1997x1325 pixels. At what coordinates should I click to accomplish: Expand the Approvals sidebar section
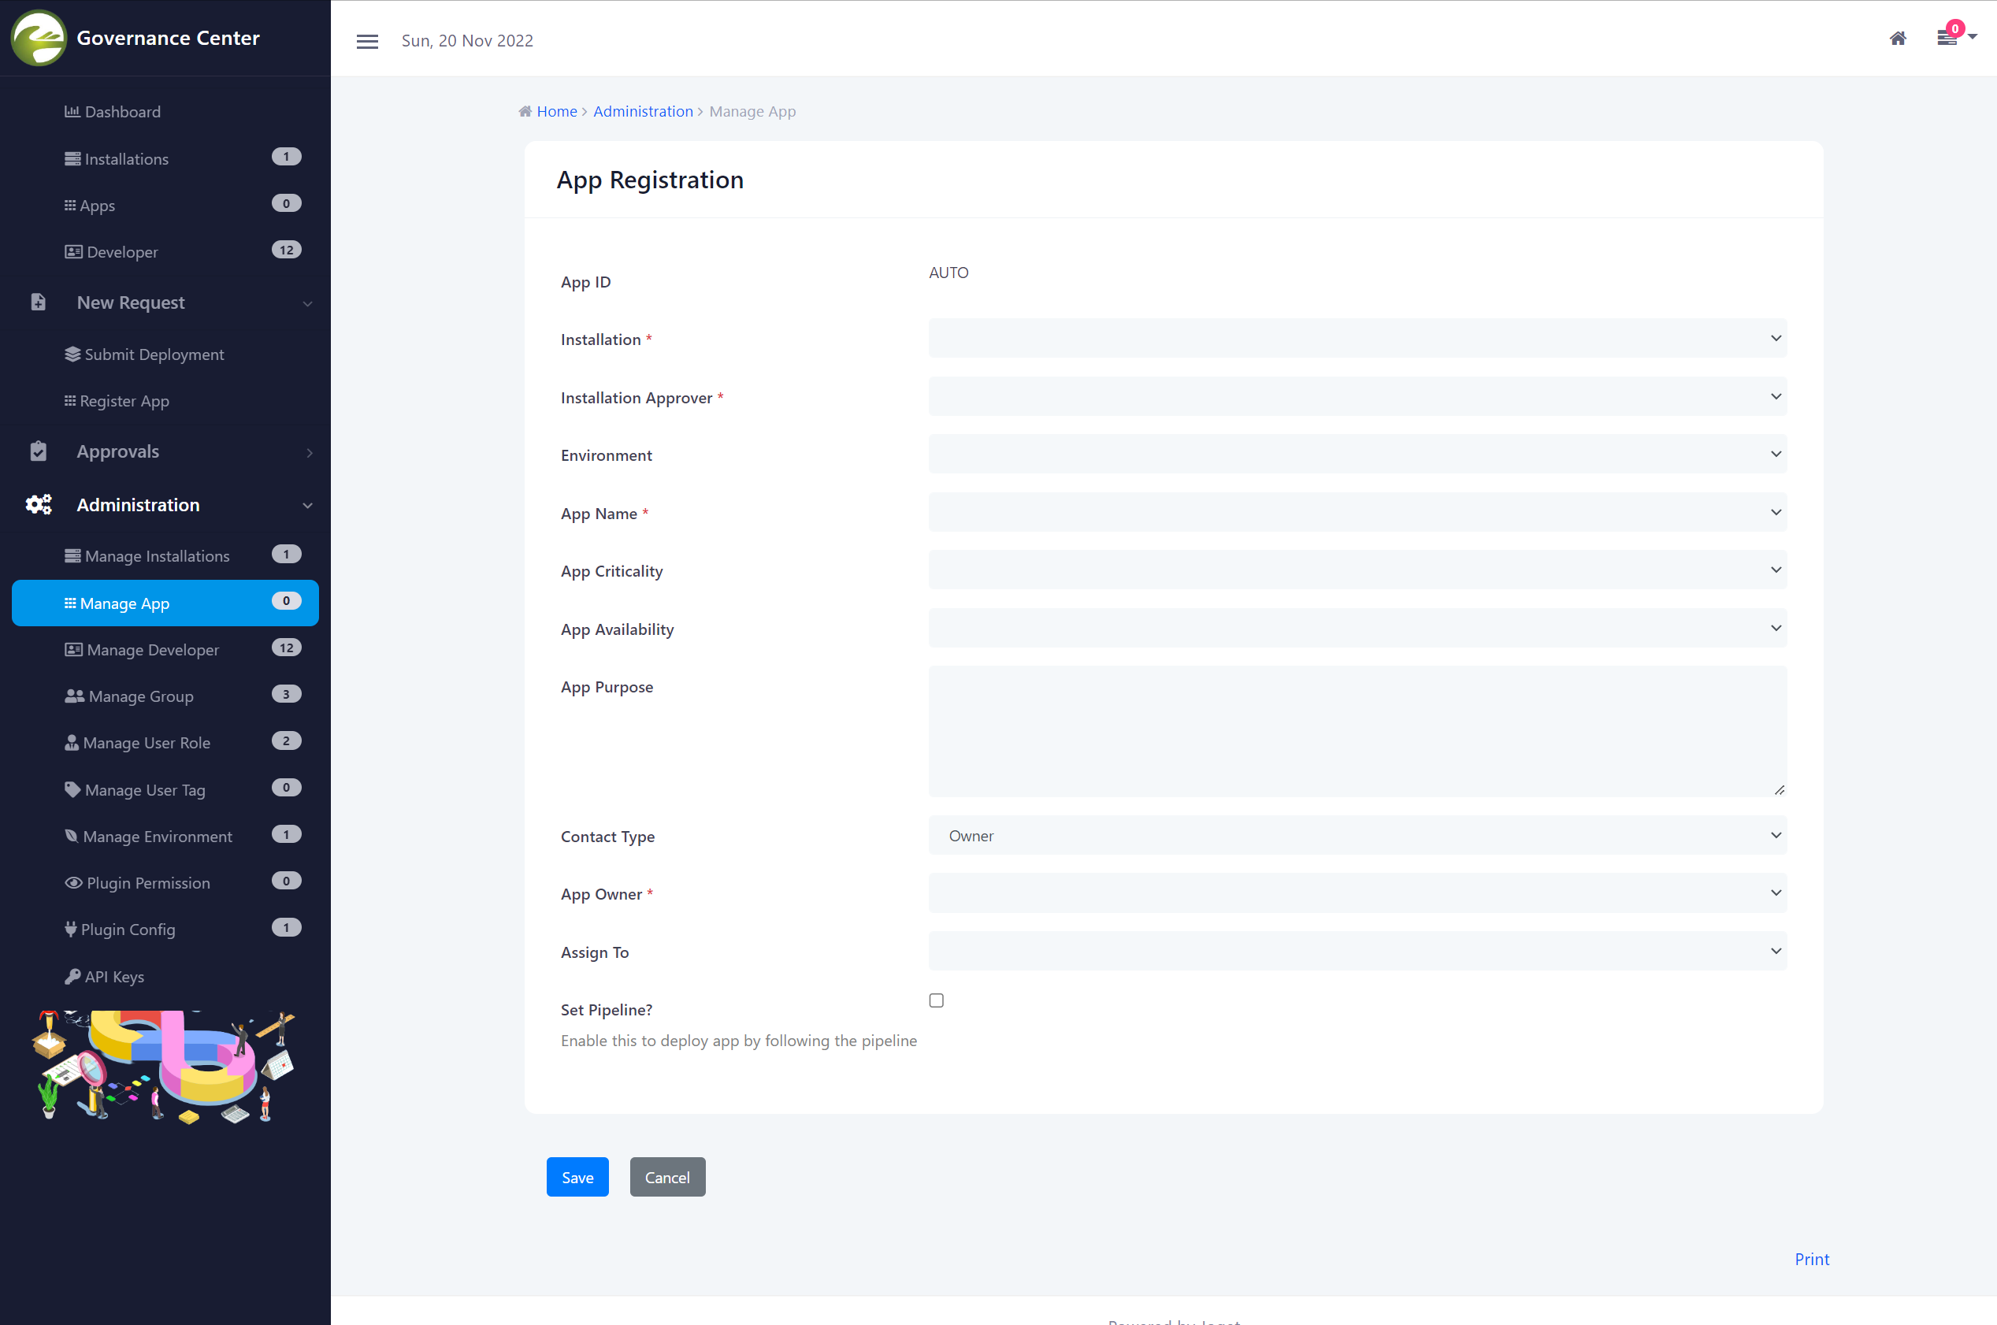pos(118,451)
